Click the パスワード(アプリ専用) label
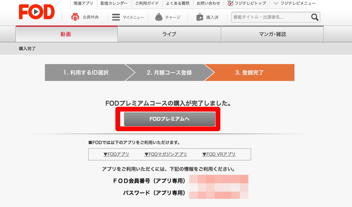Screen dimensions: 352x207 coord(154,193)
